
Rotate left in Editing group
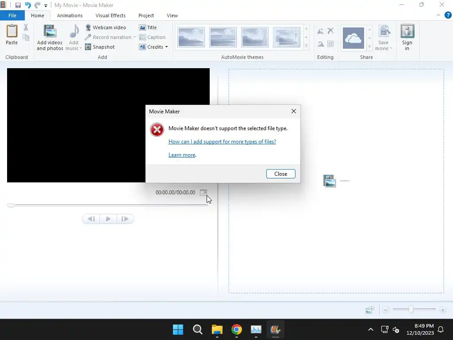click(320, 31)
